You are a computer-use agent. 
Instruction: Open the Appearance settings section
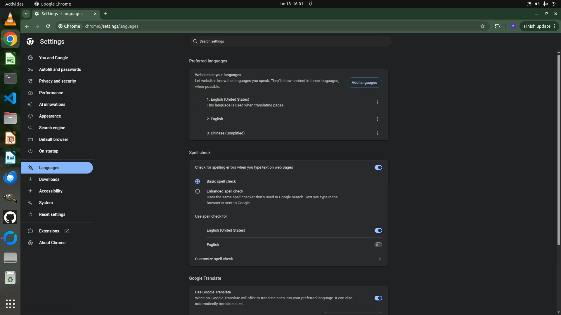[x=50, y=116]
